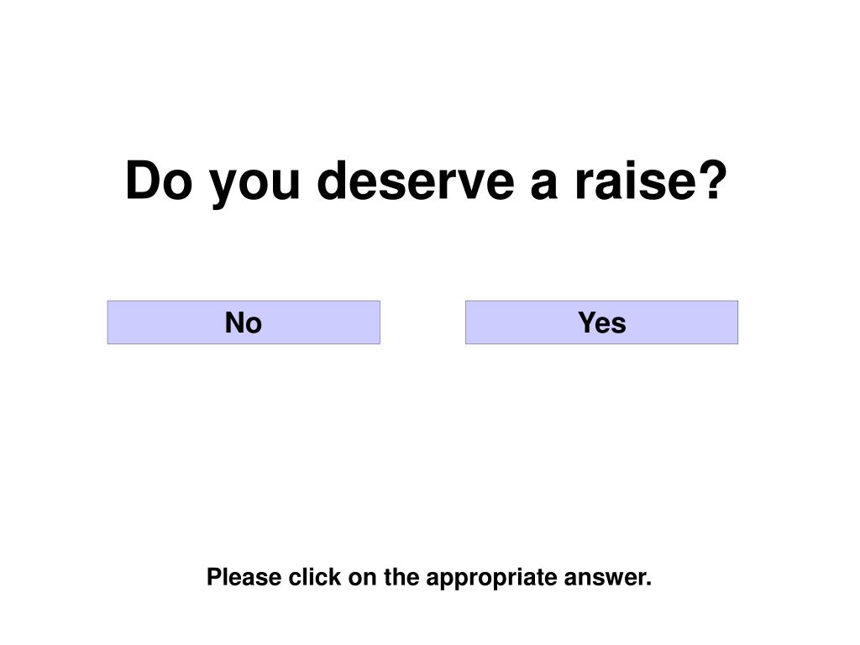Click the word "raise?" in the heading

coord(651,180)
